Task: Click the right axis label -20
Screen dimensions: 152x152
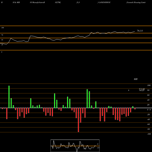Action: pyautogui.click(x=148, y=115)
